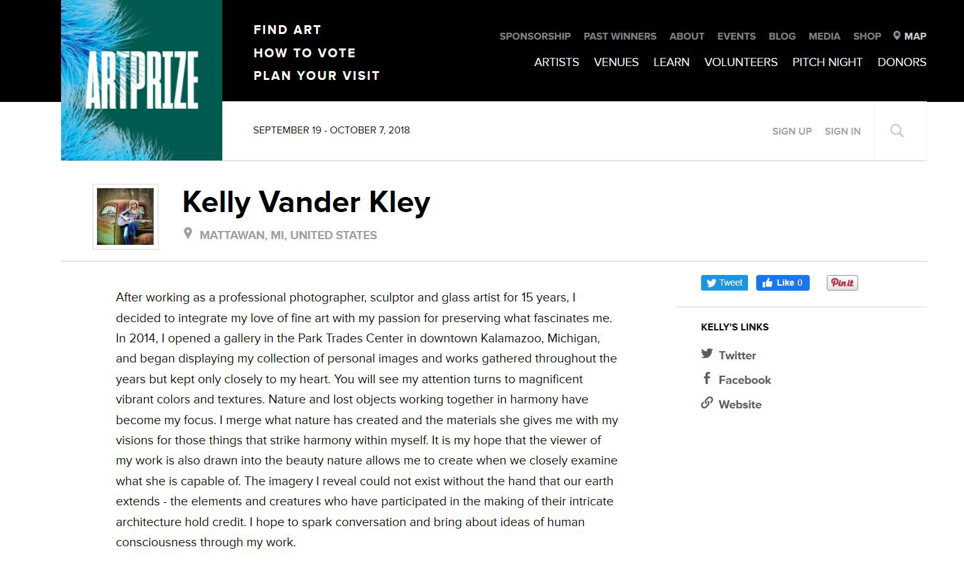Open the Sponsorship link
This screenshot has width=964, height=584.
(535, 36)
